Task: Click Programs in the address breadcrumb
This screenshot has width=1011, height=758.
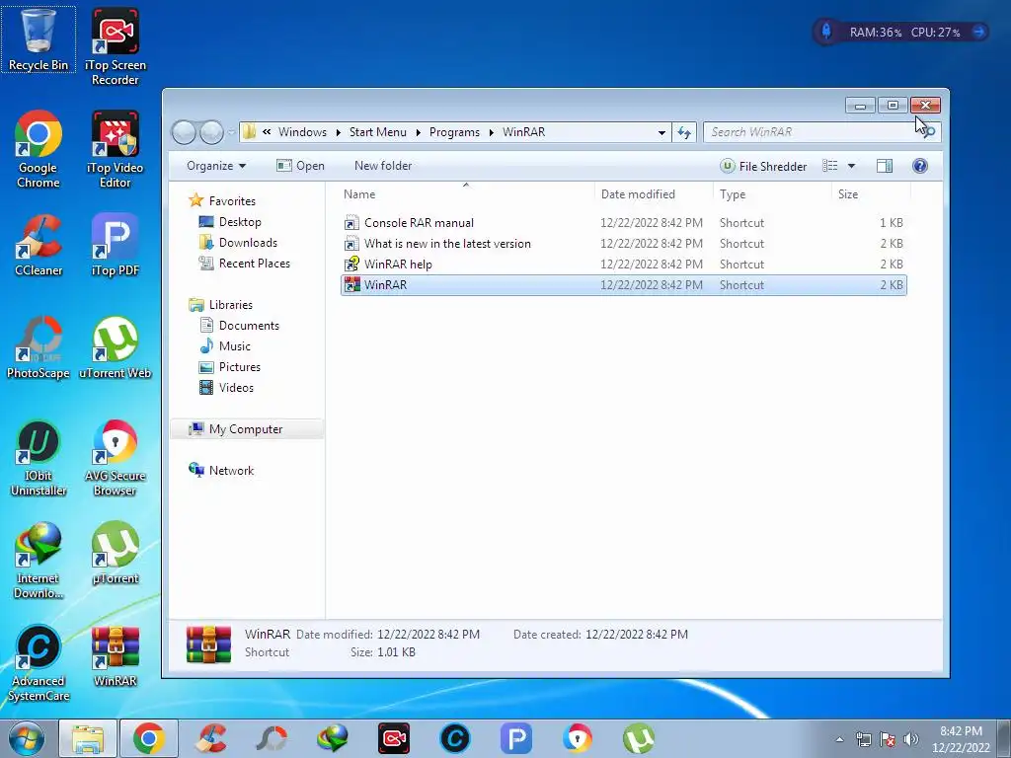Action: pyautogui.click(x=454, y=132)
